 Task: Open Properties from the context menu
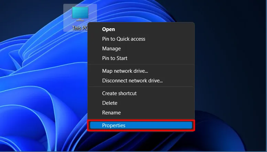(x=141, y=125)
